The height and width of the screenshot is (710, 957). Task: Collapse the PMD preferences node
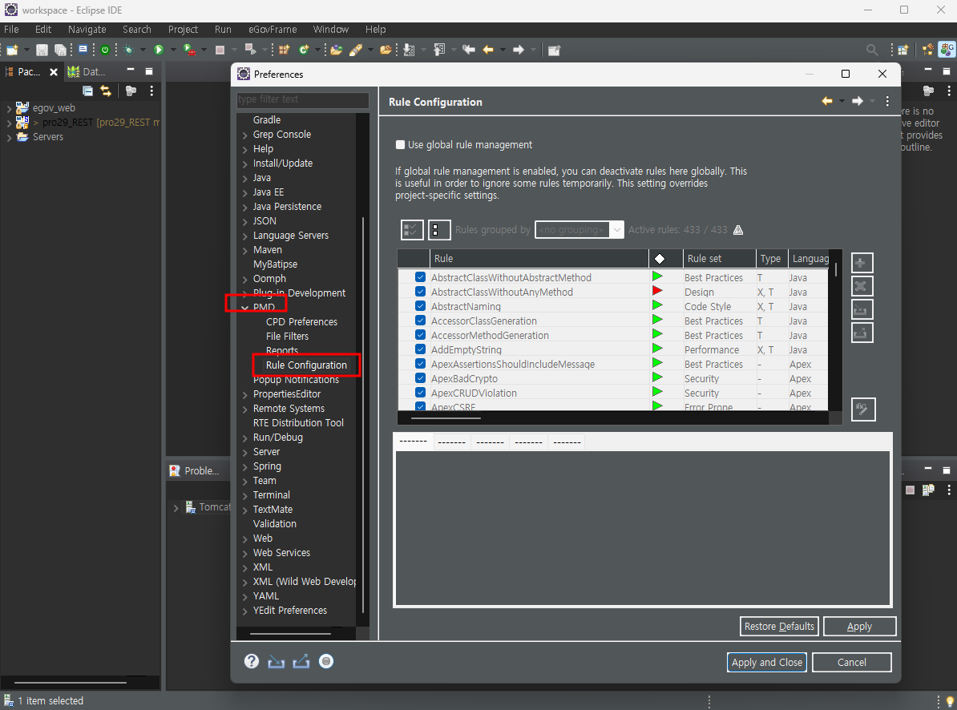click(245, 308)
